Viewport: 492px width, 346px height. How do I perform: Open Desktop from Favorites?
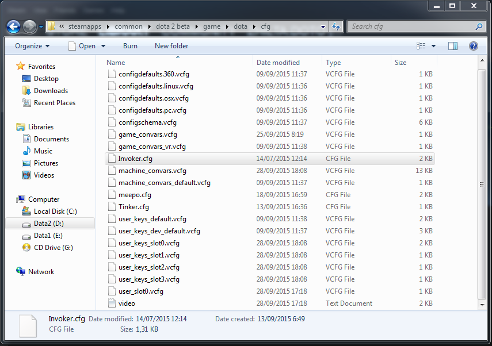pyautogui.click(x=46, y=79)
